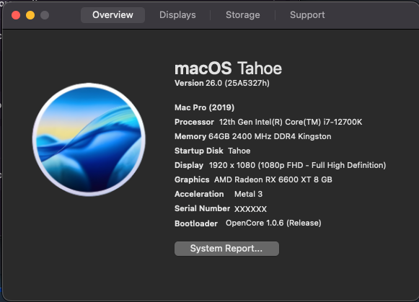Close the window with the red button

[16, 15]
